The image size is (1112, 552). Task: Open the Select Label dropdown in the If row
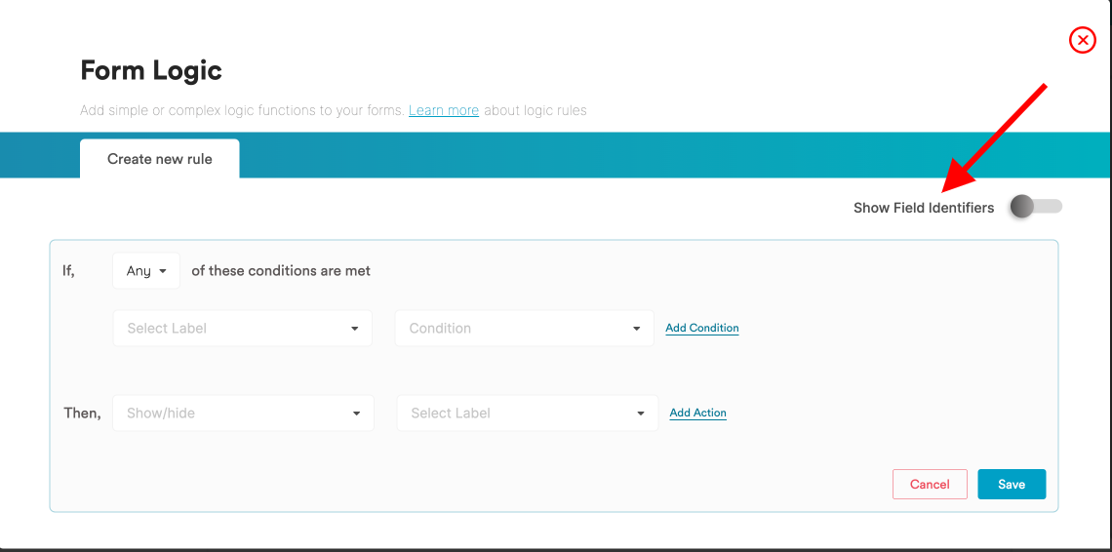point(243,329)
